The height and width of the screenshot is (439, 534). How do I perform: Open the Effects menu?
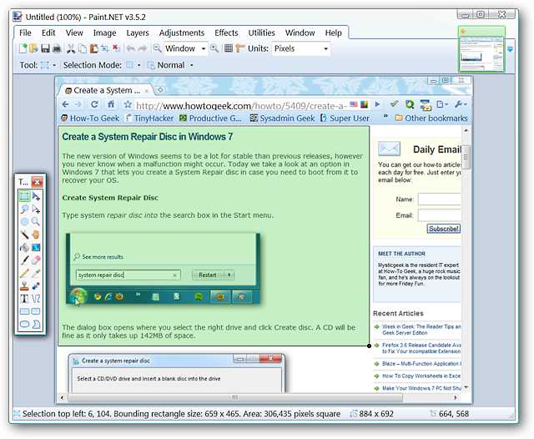tap(226, 33)
